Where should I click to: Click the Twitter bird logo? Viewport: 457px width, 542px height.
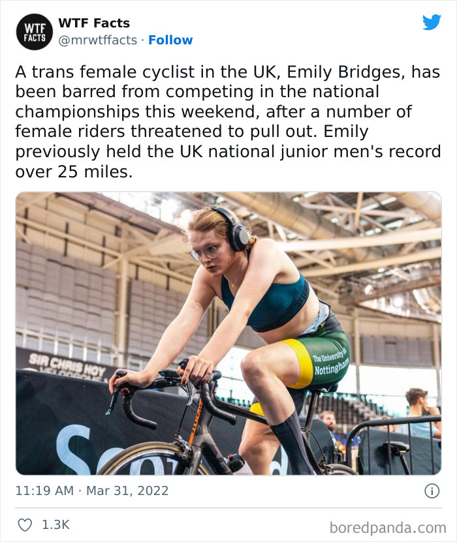pyautogui.click(x=432, y=23)
